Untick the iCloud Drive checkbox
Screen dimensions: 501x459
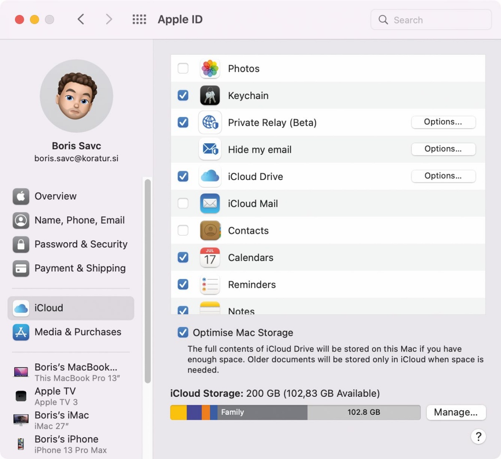click(183, 176)
